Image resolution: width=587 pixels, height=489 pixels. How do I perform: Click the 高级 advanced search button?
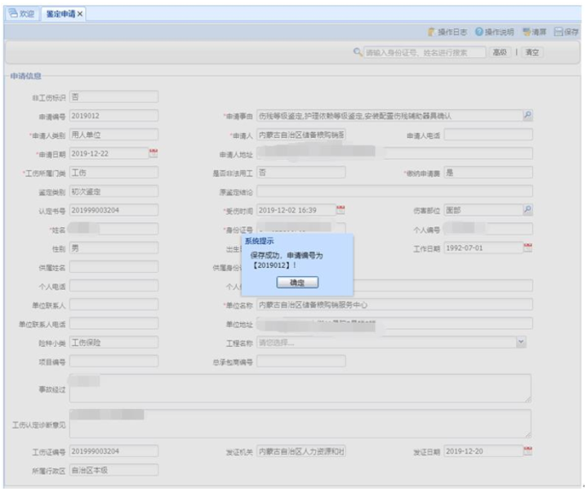500,52
